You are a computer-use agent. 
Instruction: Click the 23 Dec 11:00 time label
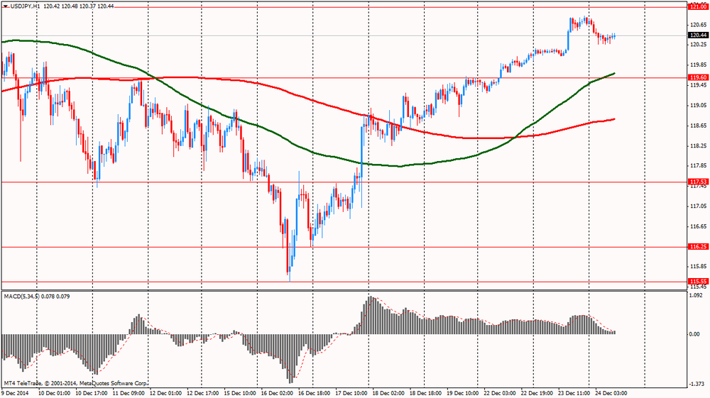click(x=574, y=394)
